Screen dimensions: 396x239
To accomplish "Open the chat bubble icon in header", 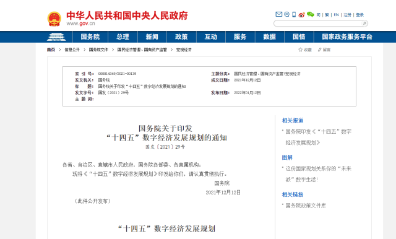I will (x=286, y=14).
